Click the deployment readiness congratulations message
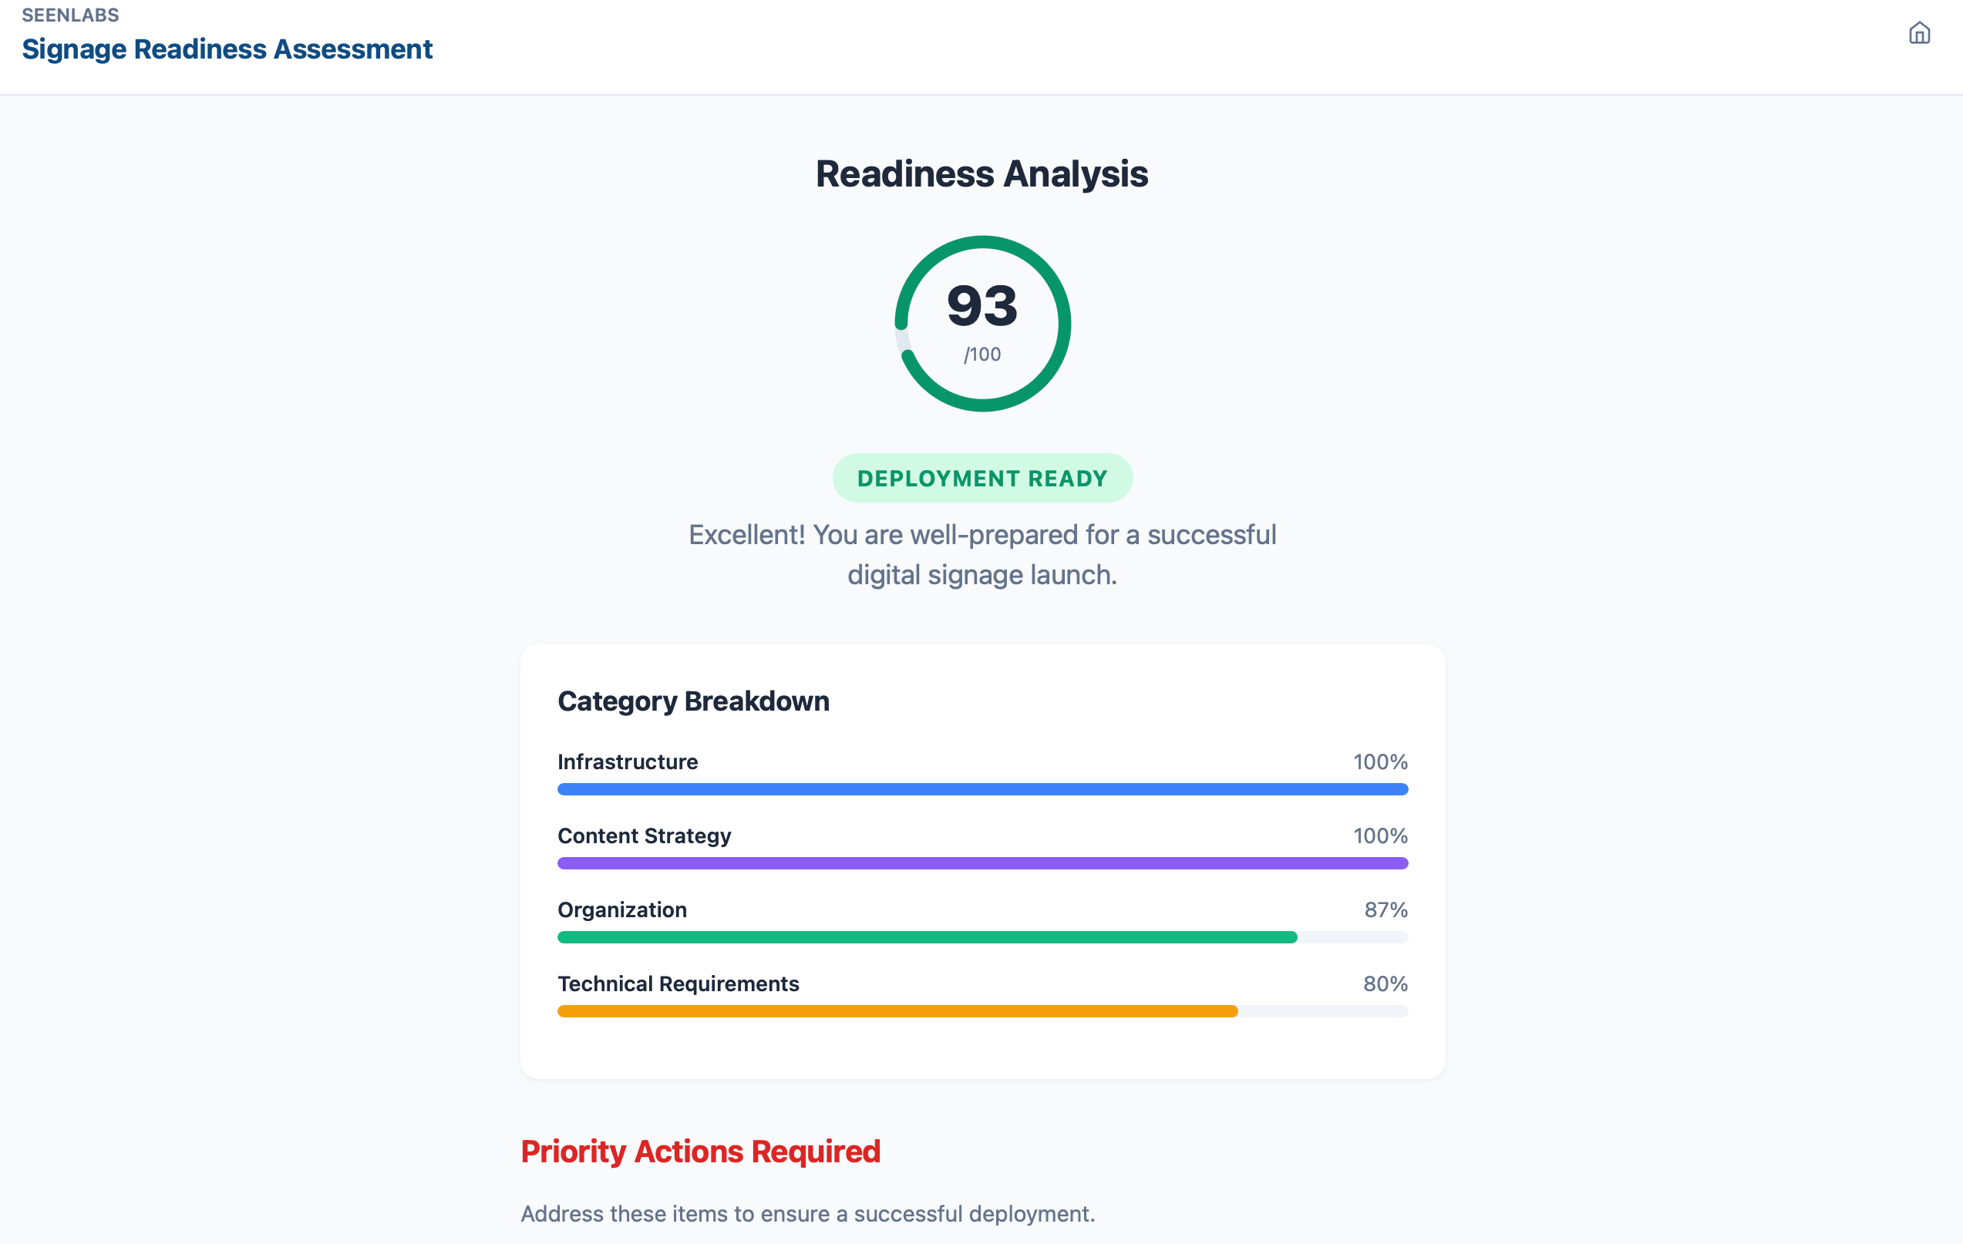1963x1244 pixels. pos(981,554)
